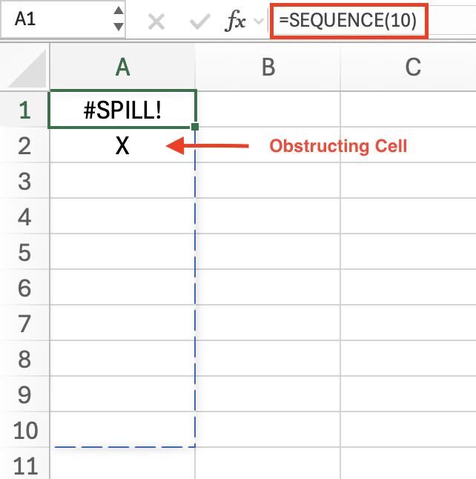Screen dimensions: 476x479
Task: Select row 1 header
Action: click(24, 109)
